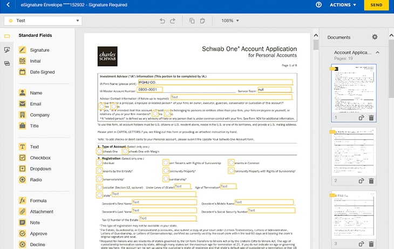This screenshot has width=394, height=249.
Task: Select the custom fields sidebar tab icon
Action: click(x=7, y=50)
